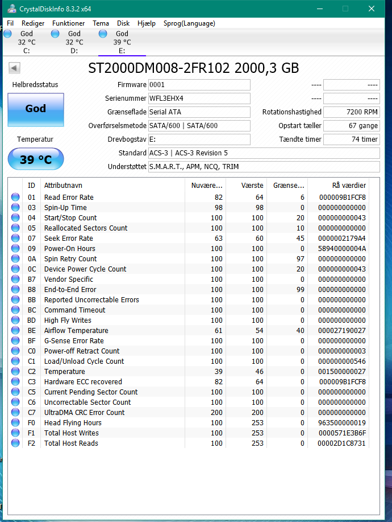The height and width of the screenshot is (522, 392).
Task: Click status icon for Reported Uncorrectable Errors
Action: click(x=15, y=299)
